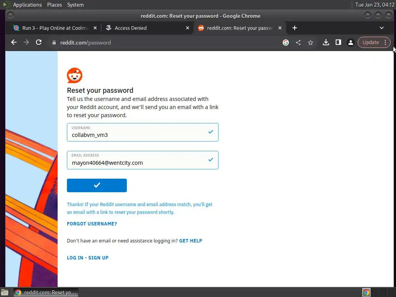
Task: Click the blue checkmark submit button
Action: pos(97,185)
